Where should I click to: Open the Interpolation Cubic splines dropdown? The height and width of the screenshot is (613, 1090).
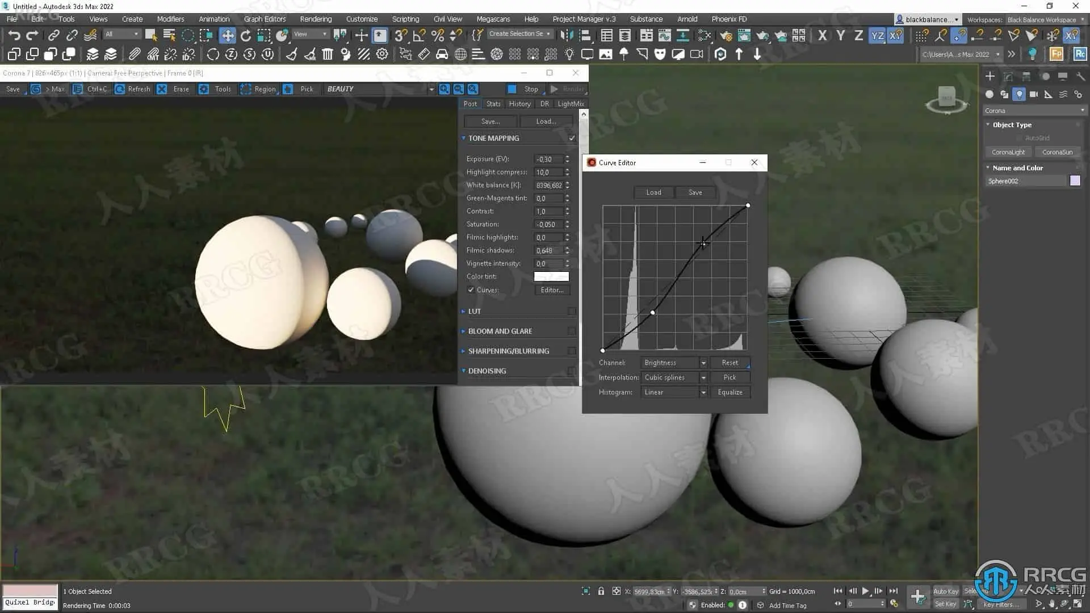tap(674, 377)
